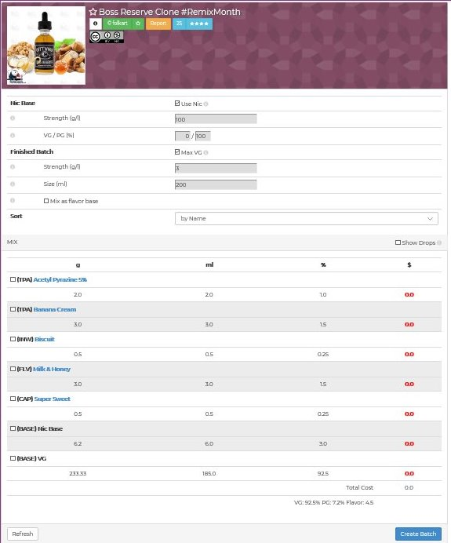451x543 pixels.
Task: Enable Mix as flavor base
Action: pyautogui.click(x=46, y=201)
